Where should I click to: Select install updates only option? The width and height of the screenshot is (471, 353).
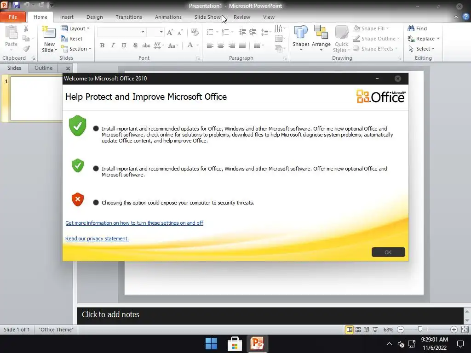(96, 168)
